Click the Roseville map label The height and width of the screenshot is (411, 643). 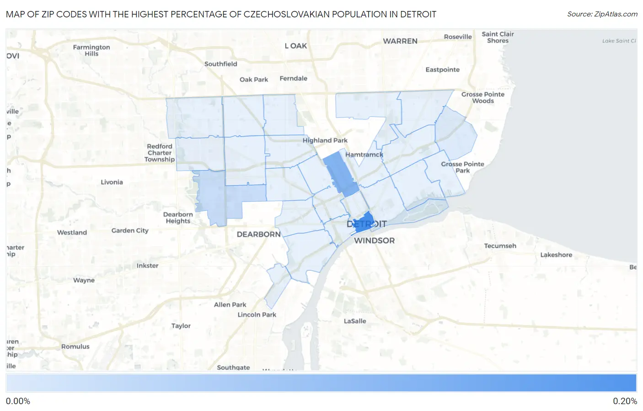point(458,37)
